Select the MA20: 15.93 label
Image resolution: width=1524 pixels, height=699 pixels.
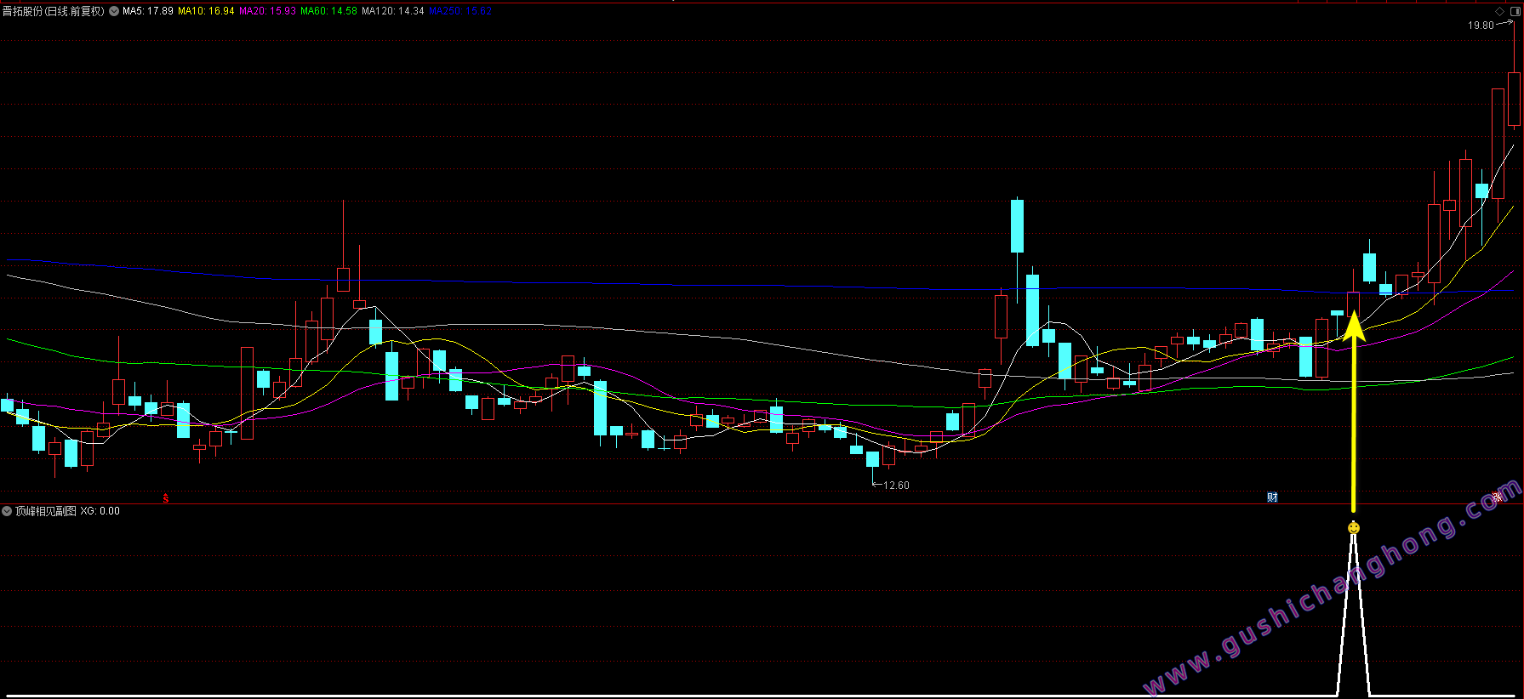[x=267, y=11]
